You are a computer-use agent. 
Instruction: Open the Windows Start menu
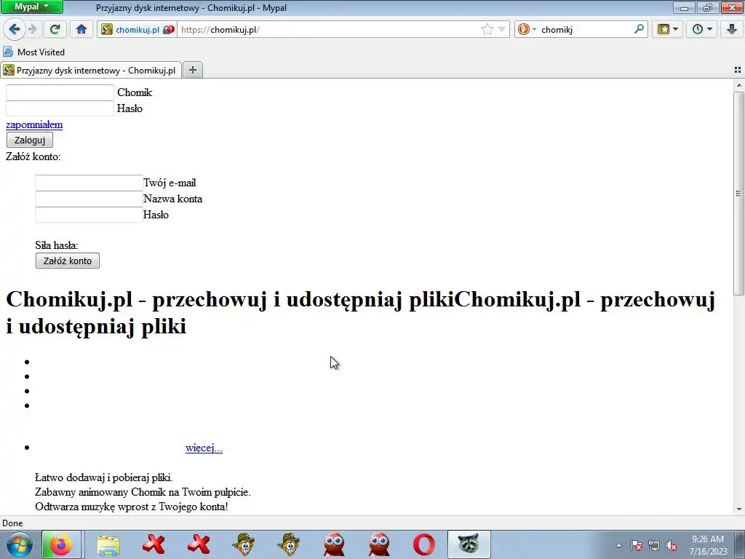pyautogui.click(x=20, y=544)
